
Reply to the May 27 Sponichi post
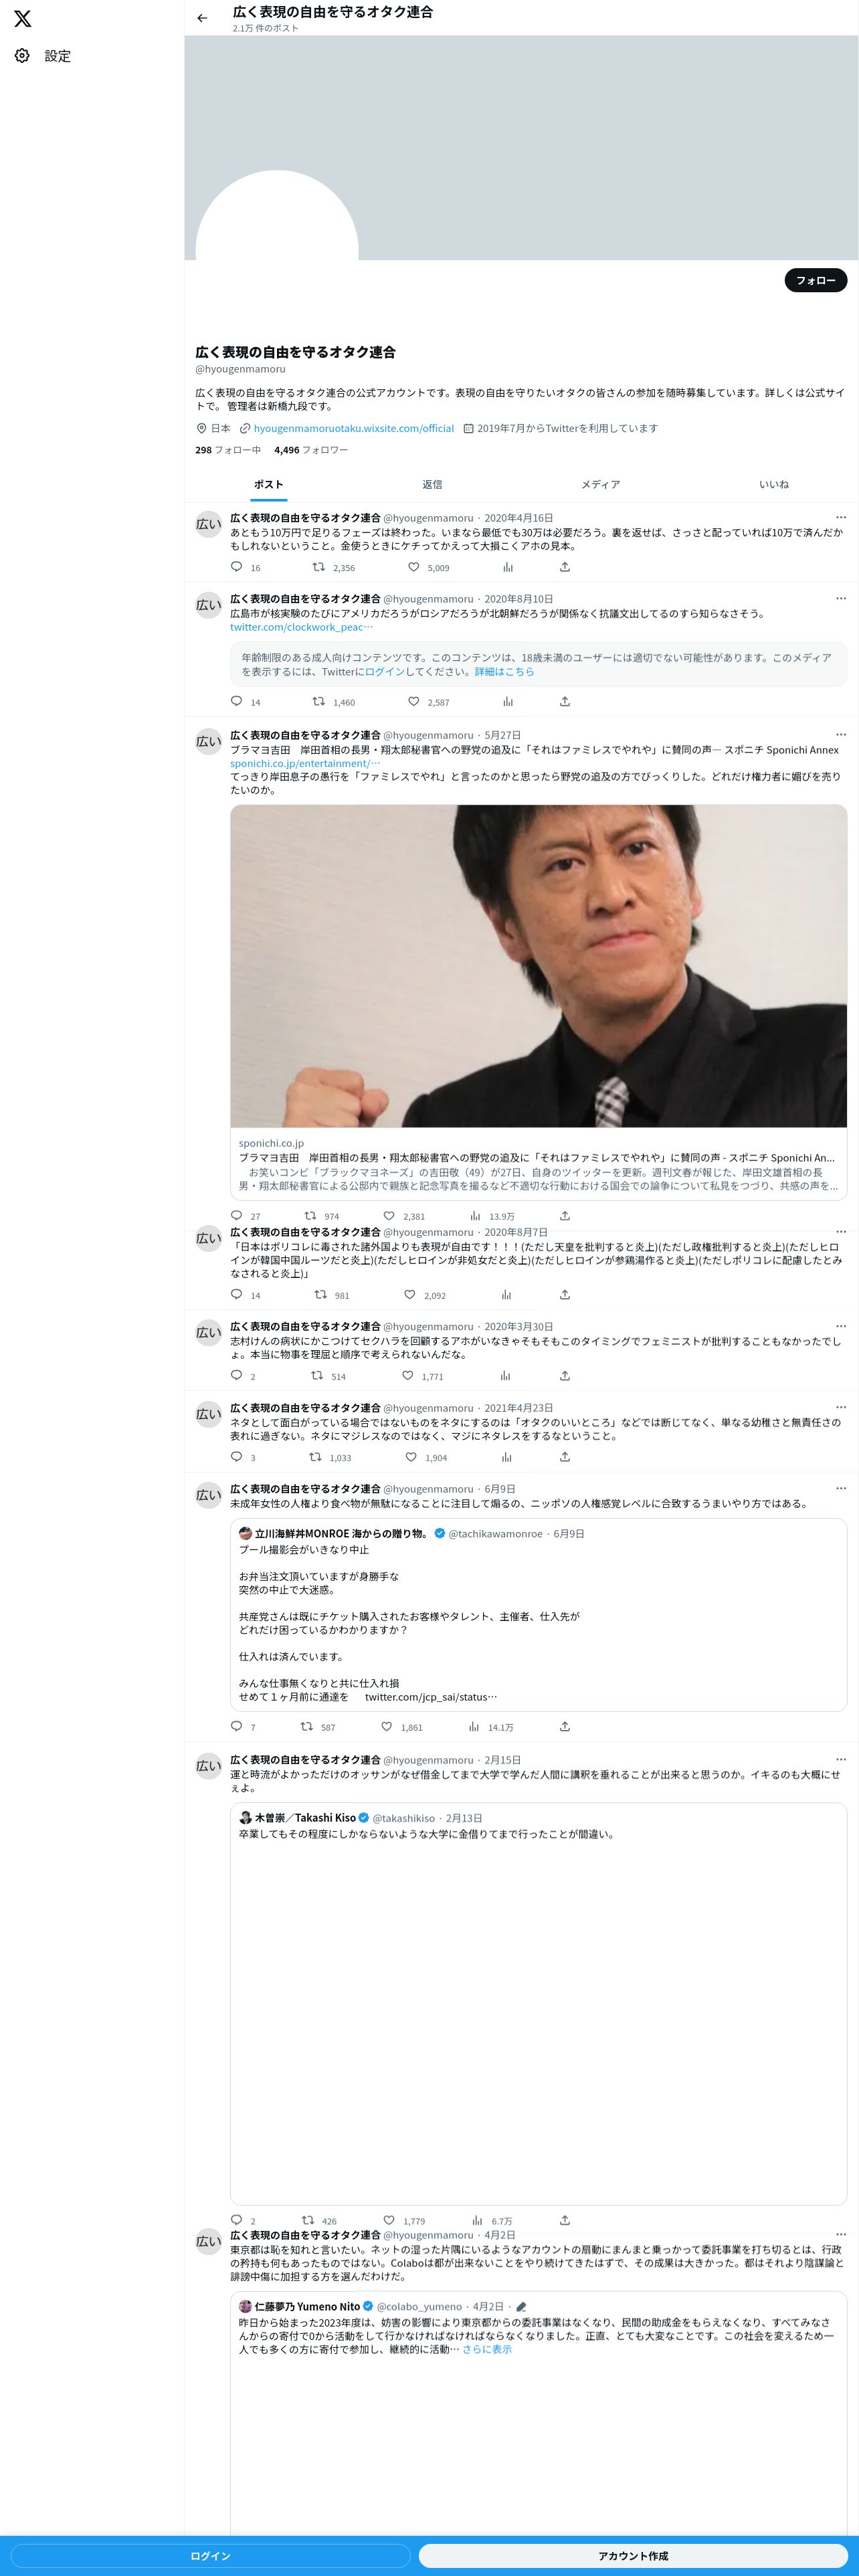click(237, 1216)
